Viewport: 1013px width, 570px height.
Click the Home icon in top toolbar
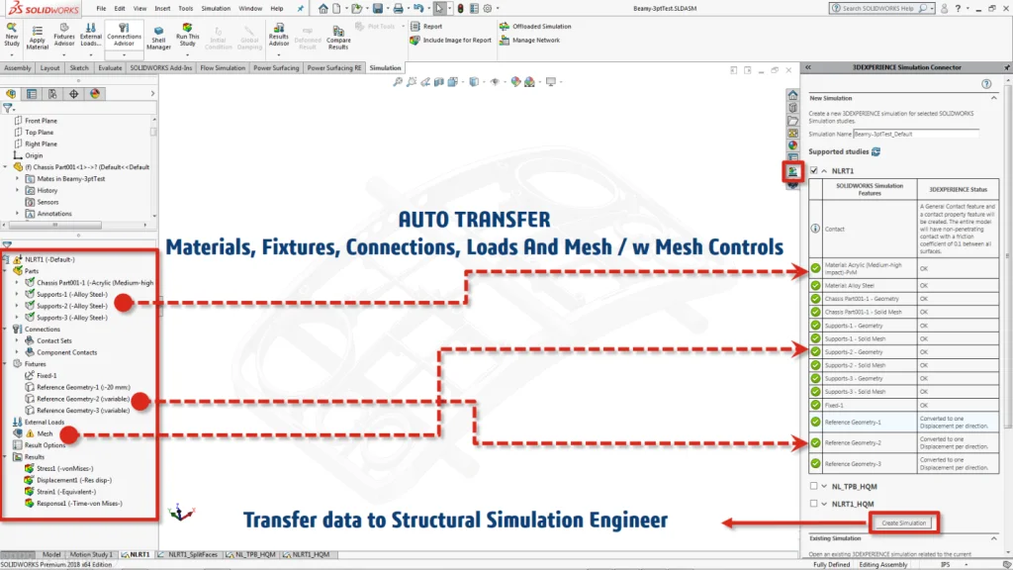(323, 8)
